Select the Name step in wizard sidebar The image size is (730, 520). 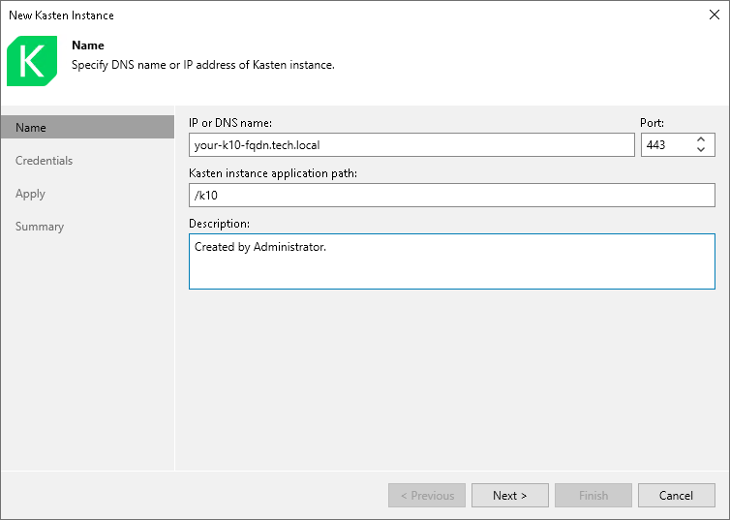click(x=87, y=127)
